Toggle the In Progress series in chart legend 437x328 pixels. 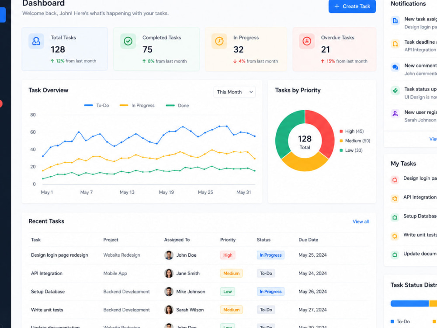[137, 105]
